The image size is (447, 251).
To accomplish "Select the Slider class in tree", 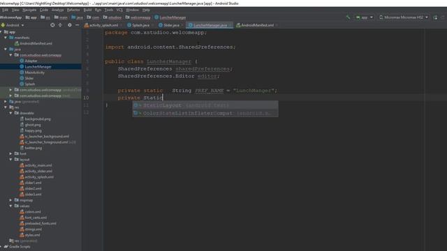I will click(x=27, y=78).
